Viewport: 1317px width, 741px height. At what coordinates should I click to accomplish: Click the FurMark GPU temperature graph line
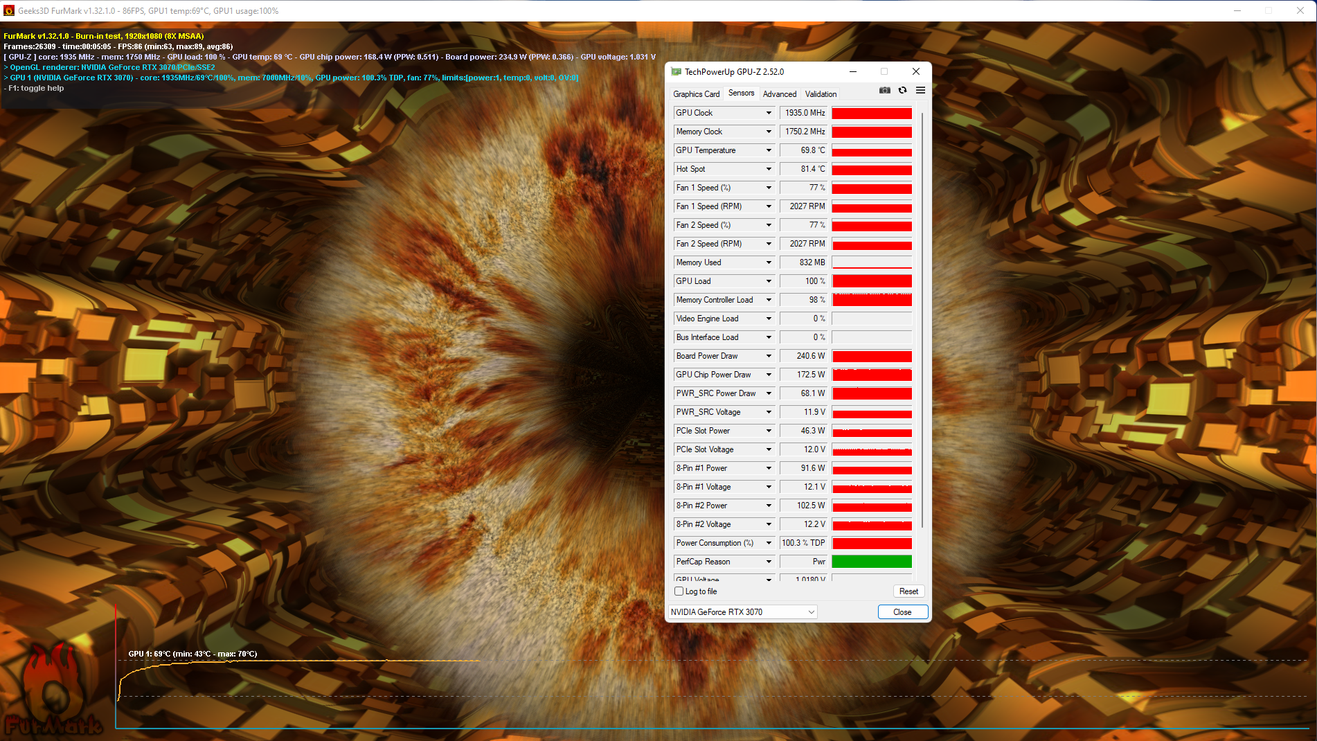click(298, 661)
